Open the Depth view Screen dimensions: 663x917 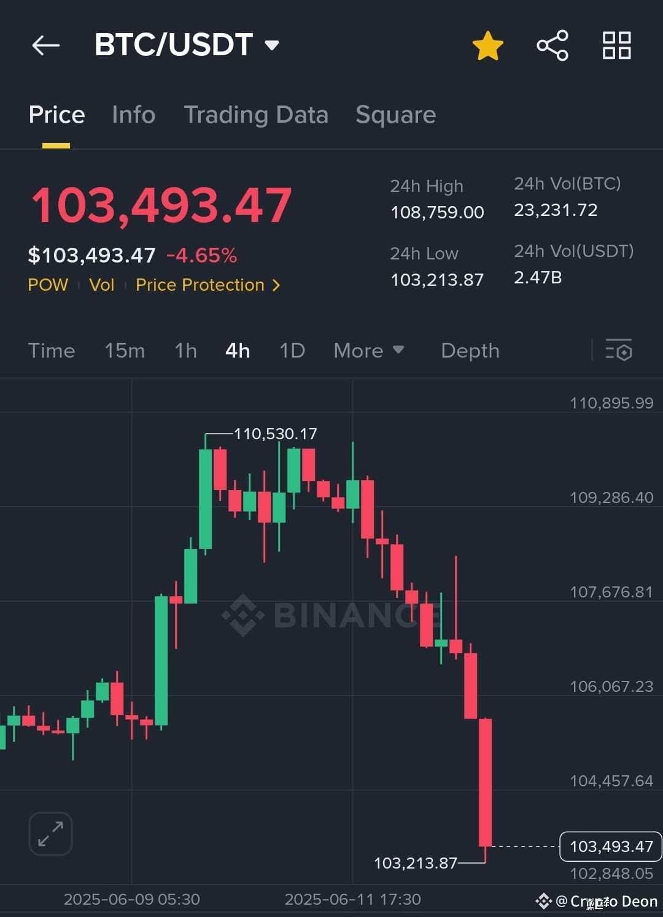(469, 350)
